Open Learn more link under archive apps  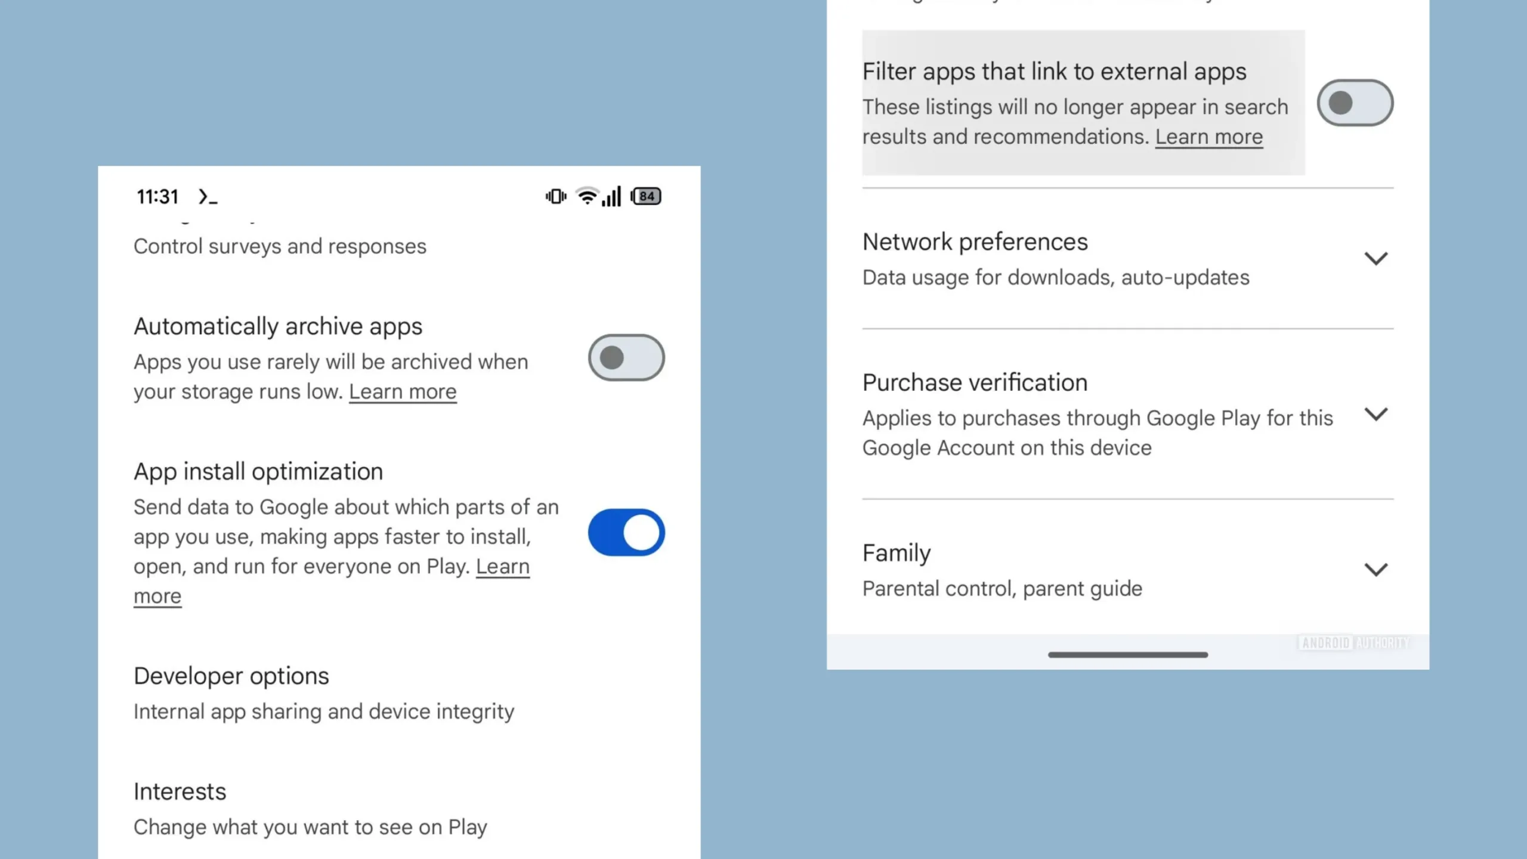403,392
